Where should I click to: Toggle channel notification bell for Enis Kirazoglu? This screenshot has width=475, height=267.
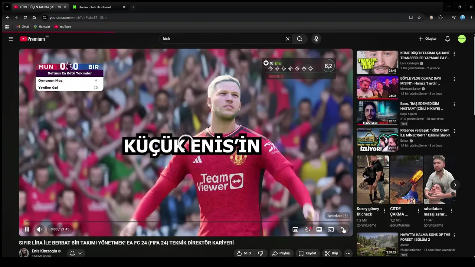click(x=76, y=253)
